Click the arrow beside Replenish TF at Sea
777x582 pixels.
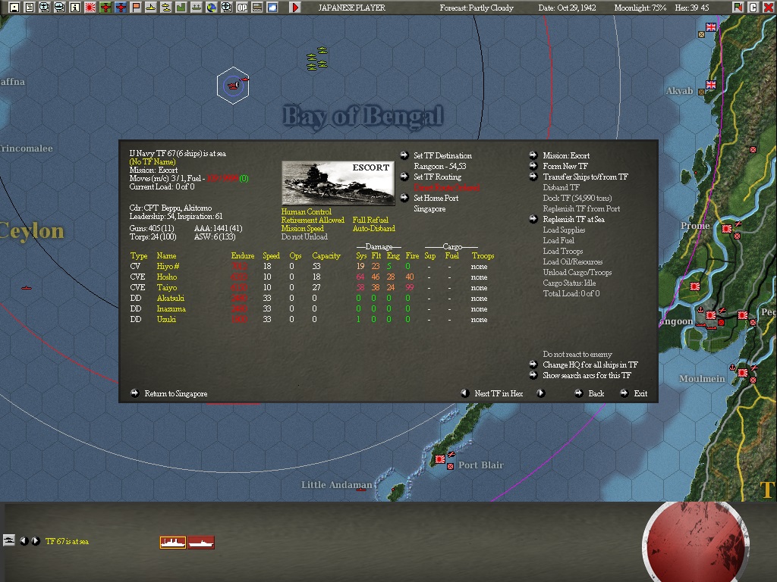[533, 218]
